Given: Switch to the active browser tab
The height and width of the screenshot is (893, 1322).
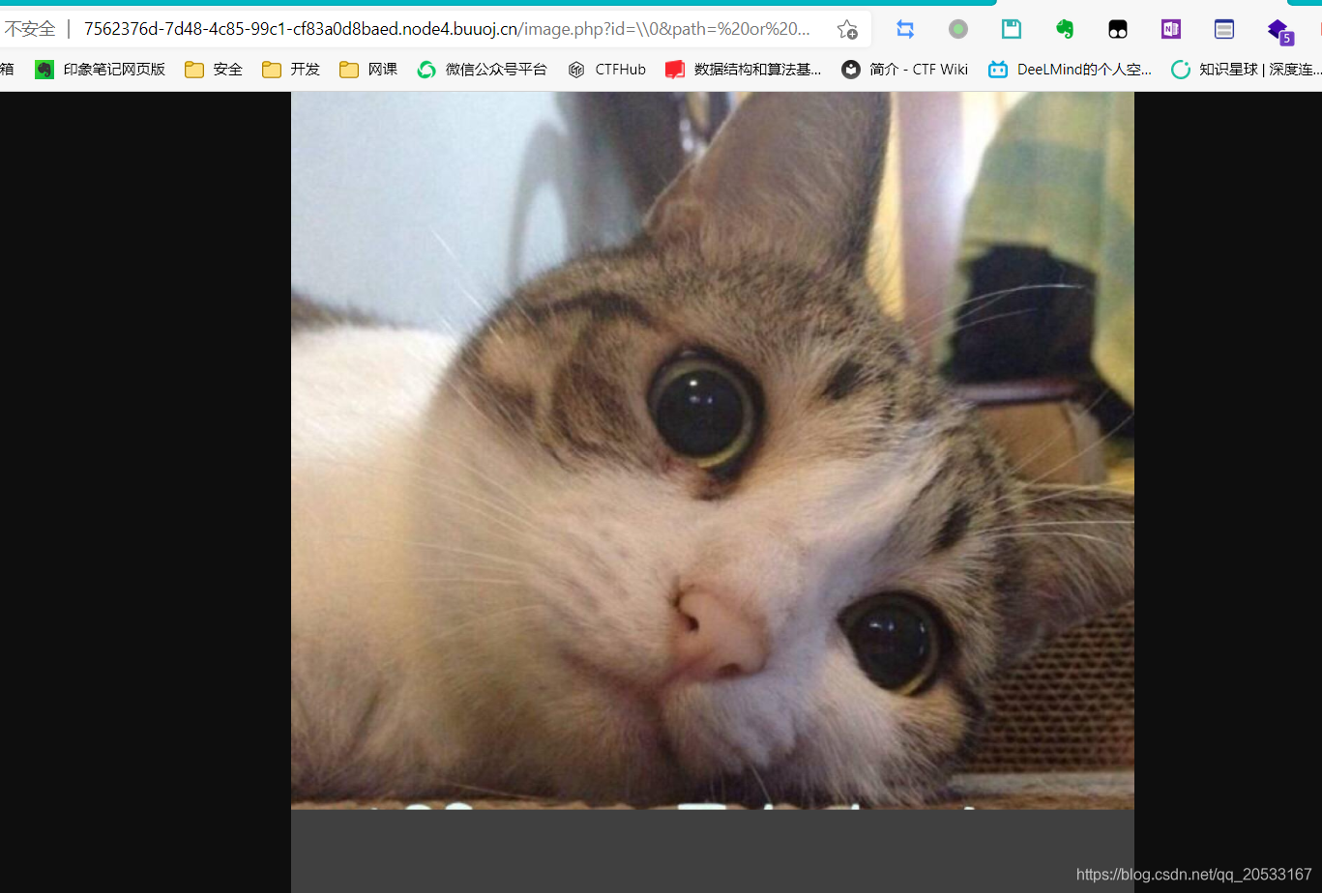Looking at the screenshot, I should click(484, 5).
